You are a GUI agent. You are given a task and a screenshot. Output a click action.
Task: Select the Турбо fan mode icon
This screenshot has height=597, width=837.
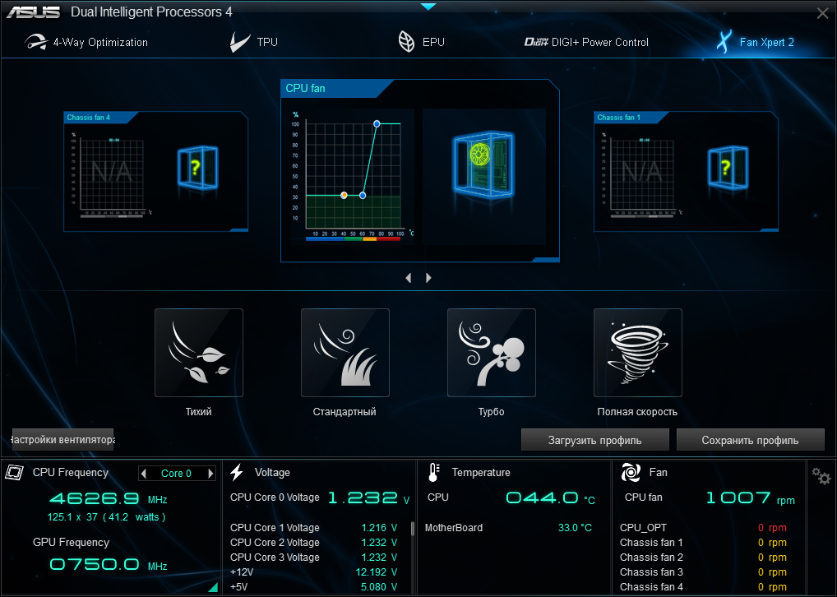click(x=491, y=353)
